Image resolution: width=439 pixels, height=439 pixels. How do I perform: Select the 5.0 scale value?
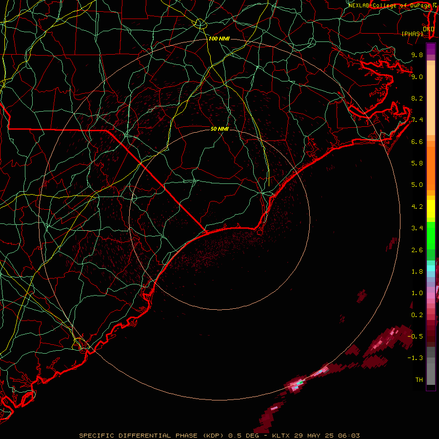[x=417, y=185]
